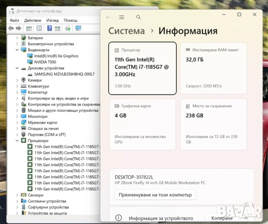Select NVIDIA T500 device entry
The width and height of the screenshot is (268, 224).
pyautogui.click(x=45, y=62)
